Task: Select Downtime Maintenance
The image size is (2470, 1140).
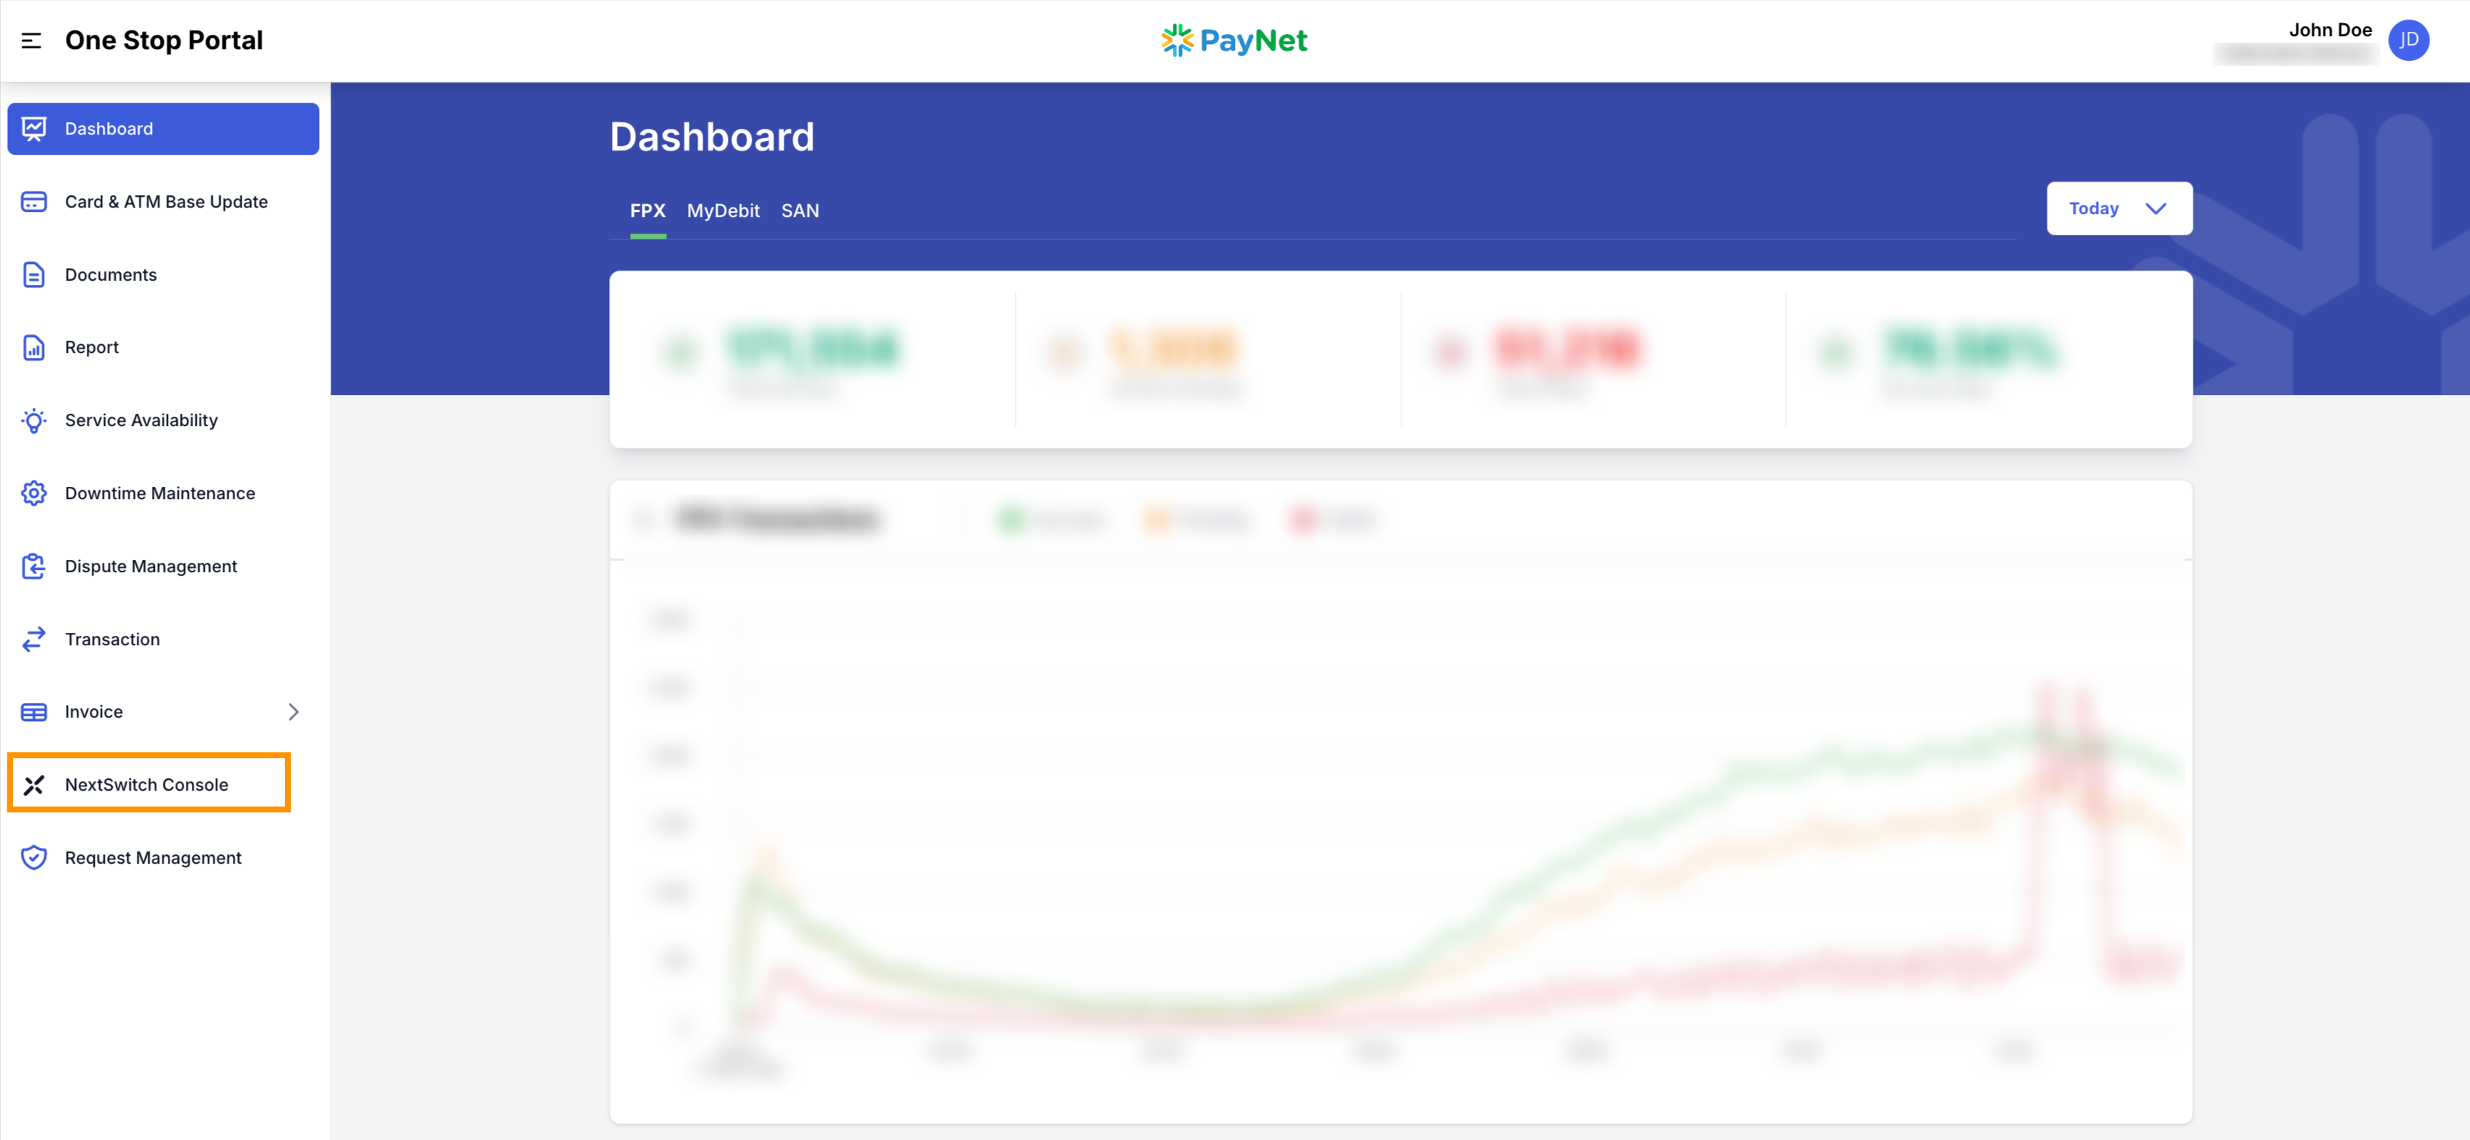Action: (x=163, y=493)
